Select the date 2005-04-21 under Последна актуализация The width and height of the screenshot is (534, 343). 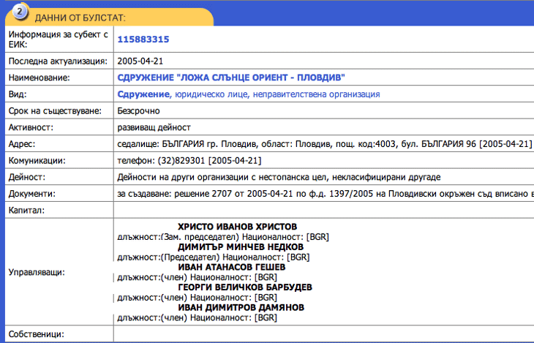tap(140, 61)
